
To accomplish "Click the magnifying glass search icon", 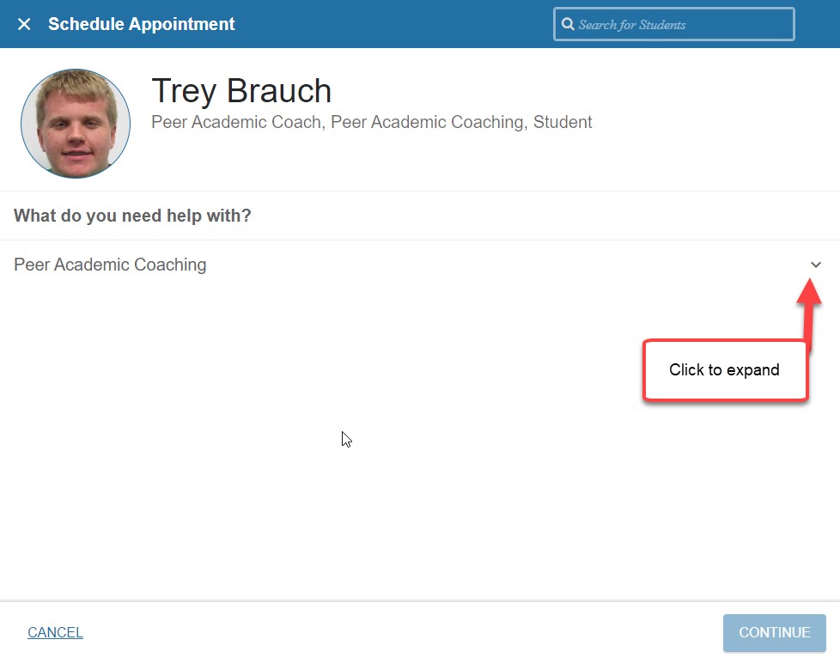I will tap(568, 24).
